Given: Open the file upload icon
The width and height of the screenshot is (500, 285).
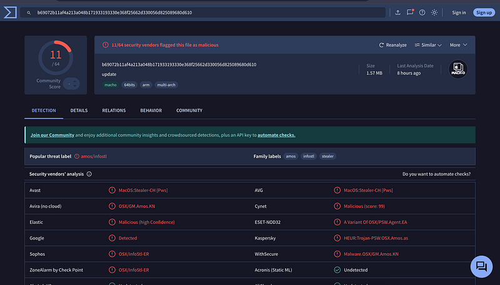Looking at the screenshot, I should coord(398,12).
